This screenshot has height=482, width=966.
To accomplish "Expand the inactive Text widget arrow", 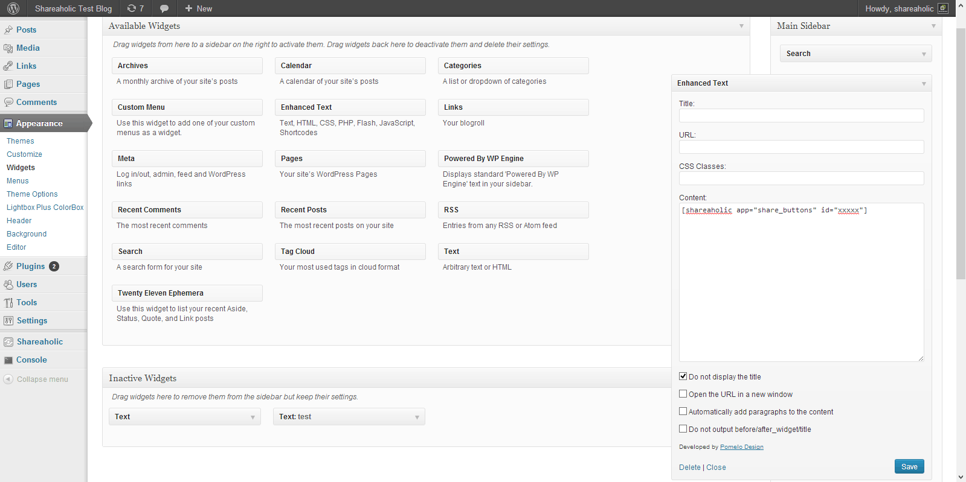I will 253,417.
